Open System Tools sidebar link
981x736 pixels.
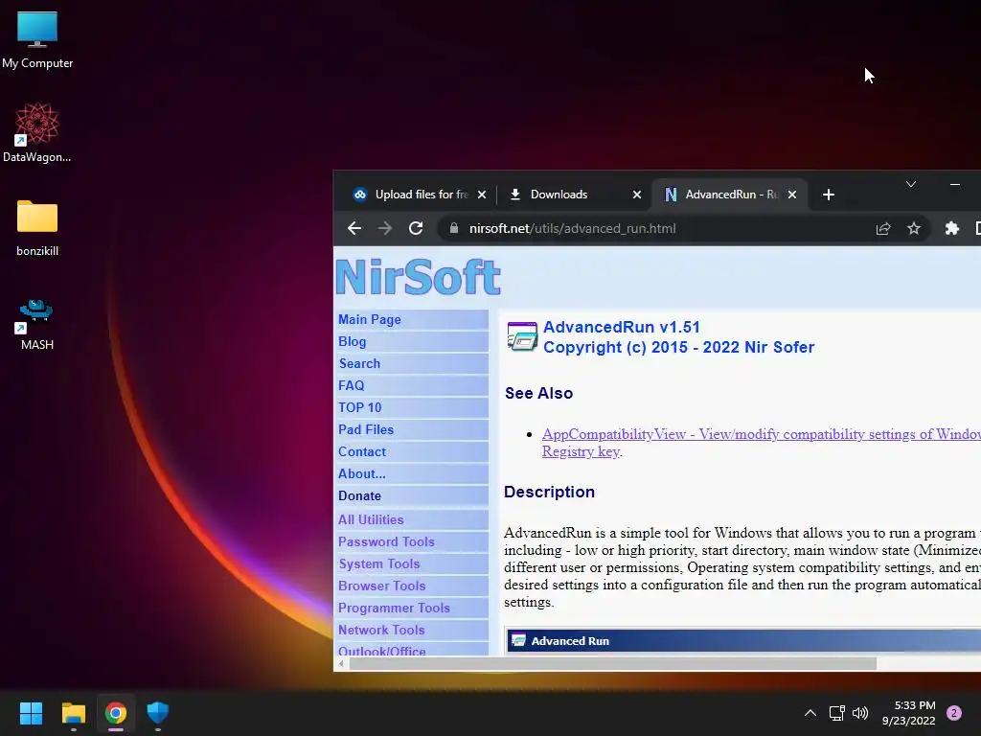click(x=379, y=563)
